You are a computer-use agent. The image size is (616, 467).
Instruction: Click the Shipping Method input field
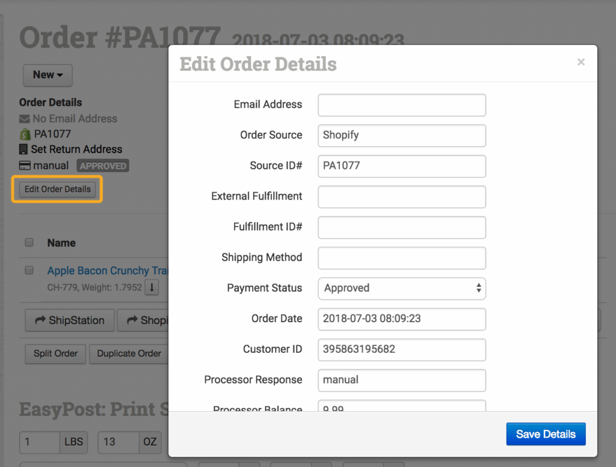click(x=401, y=258)
